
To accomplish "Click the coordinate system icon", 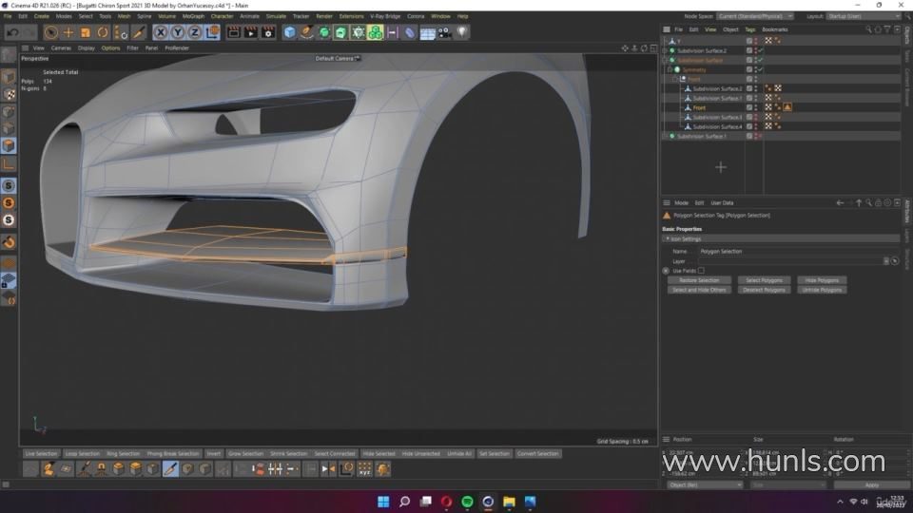I will tap(212, 32).
